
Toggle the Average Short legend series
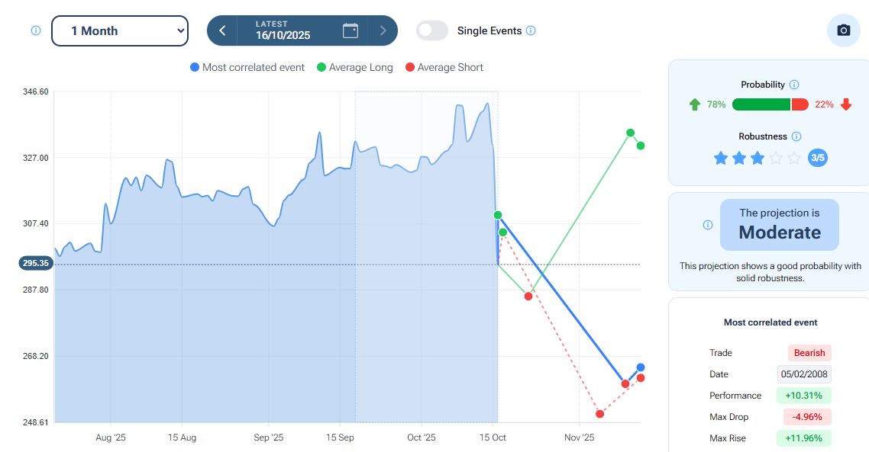[x=444, y=67]
